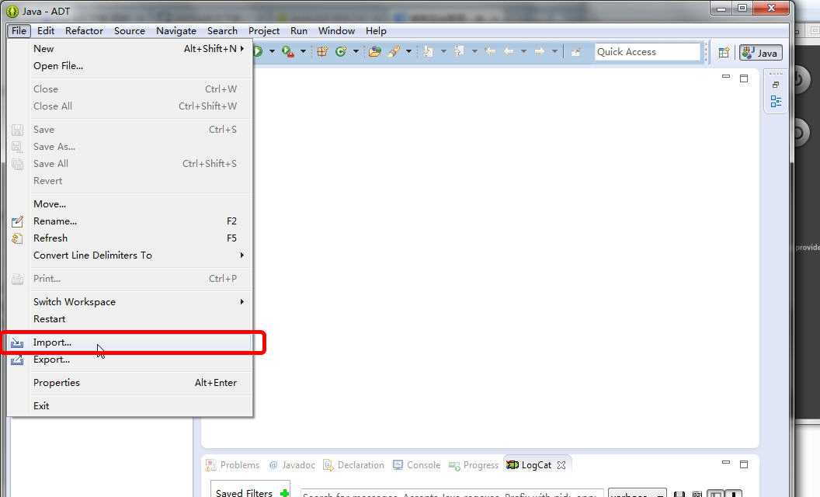Image resolution: width=820 pixels, height=497 pixels.
Task: Open the Help menu
Action: click(376, 31)
